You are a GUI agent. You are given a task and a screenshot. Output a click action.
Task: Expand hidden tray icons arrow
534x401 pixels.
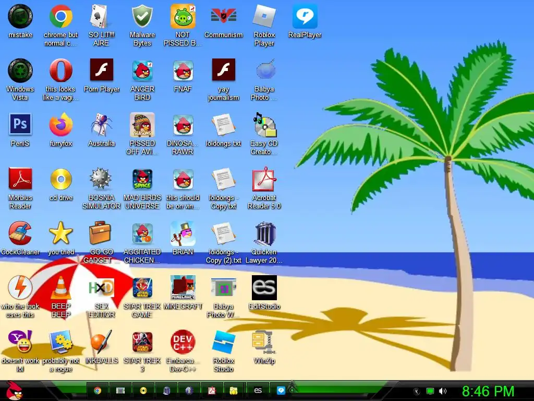[x=416, y=392]
